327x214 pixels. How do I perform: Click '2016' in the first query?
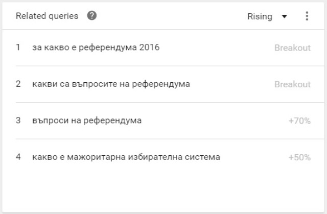tap(149, 47)
